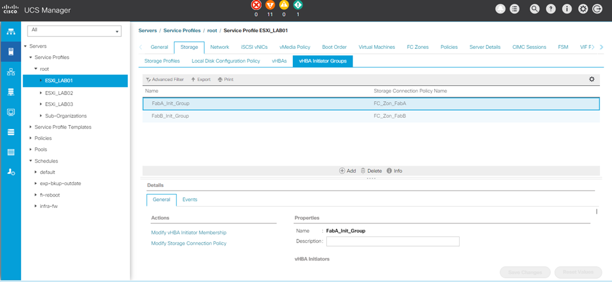Switch to the Boot Order tab
Screen dimensions: 612x283
(x=334, y=47)
